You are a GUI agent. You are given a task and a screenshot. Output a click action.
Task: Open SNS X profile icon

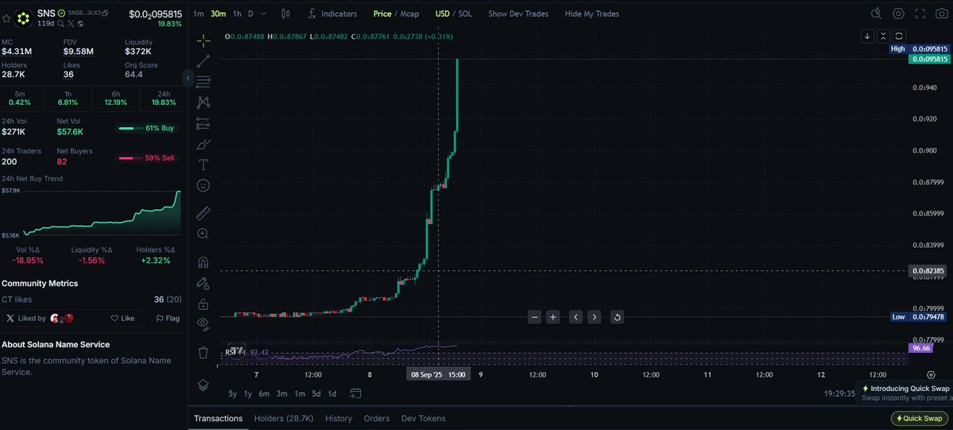coord(71,24)
